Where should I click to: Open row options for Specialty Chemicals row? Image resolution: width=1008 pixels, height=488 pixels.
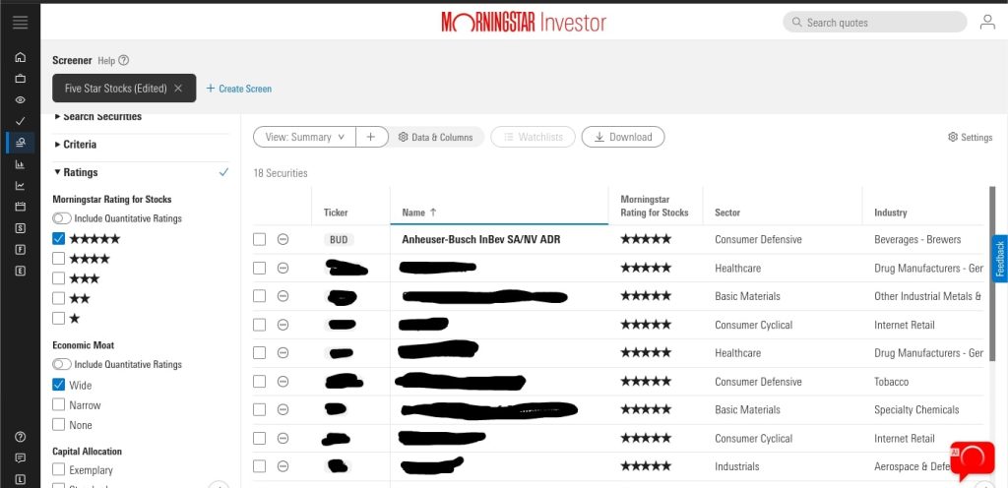[283, 409]
